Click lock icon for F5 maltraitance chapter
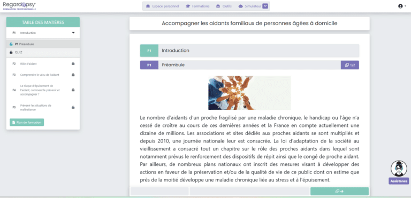The width and height of the screenshot is (411, 198). 73,107
